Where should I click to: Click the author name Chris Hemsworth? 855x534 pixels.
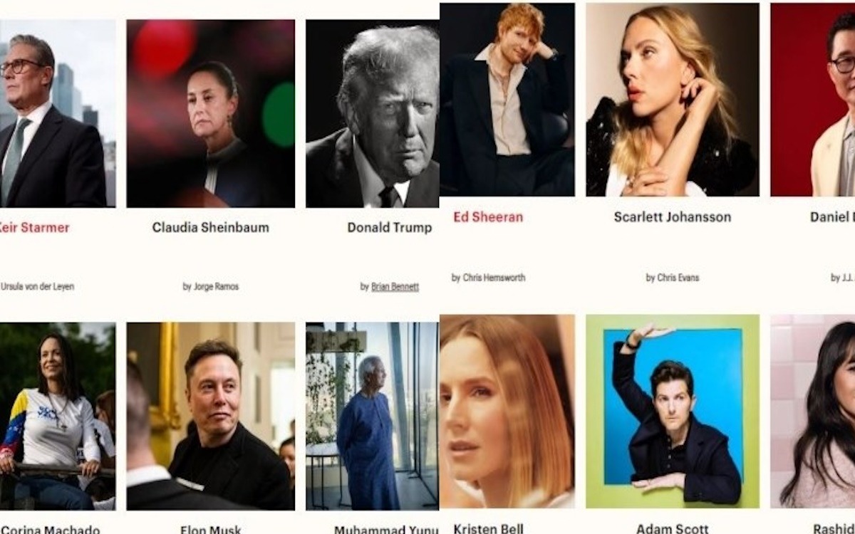point(494,278)
